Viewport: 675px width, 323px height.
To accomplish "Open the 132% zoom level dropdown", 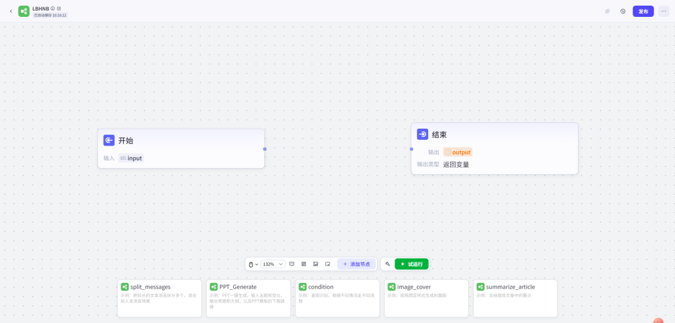I will tap(272, 264).
